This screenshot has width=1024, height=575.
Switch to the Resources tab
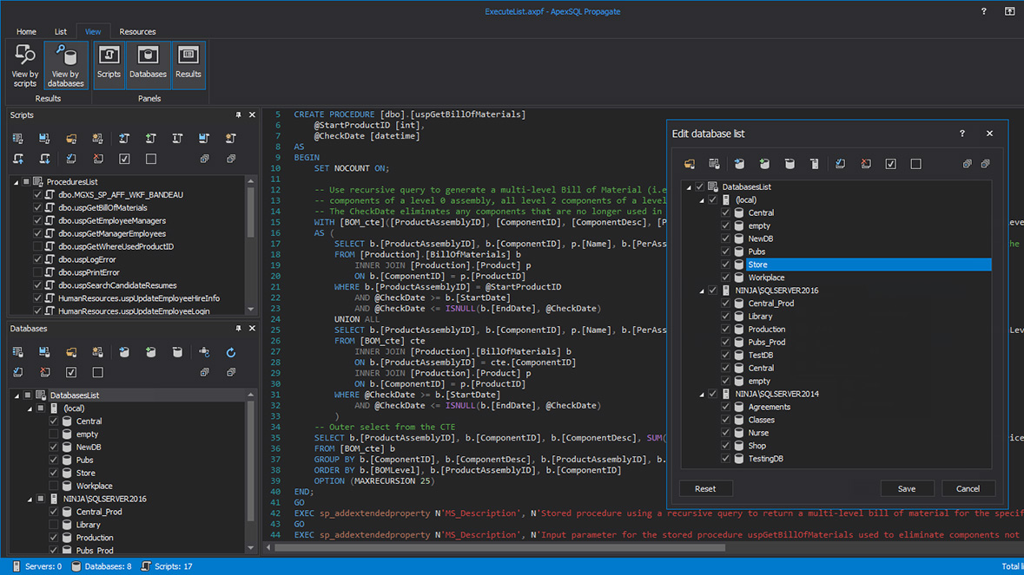(137, 32)
